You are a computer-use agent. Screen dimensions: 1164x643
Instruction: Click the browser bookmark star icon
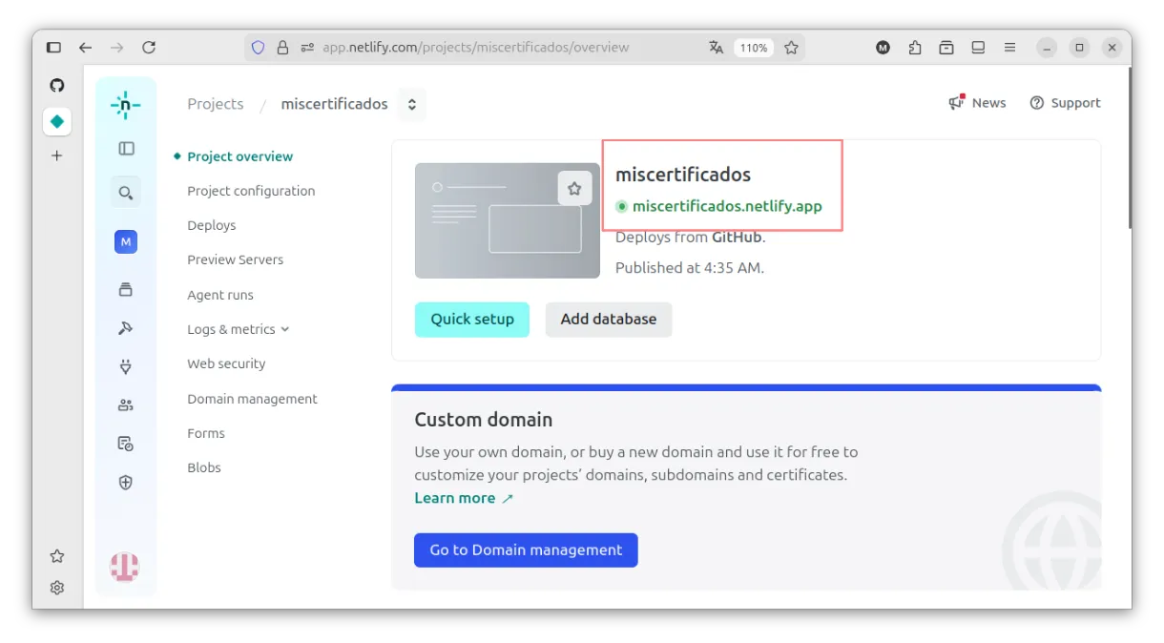[x=791, y=48]
